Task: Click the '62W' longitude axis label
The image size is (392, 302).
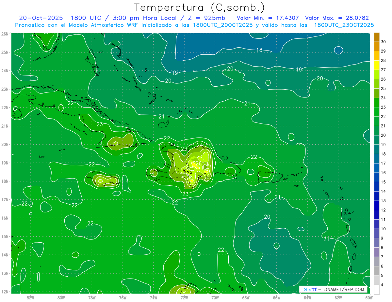Action: pos(338,297)
